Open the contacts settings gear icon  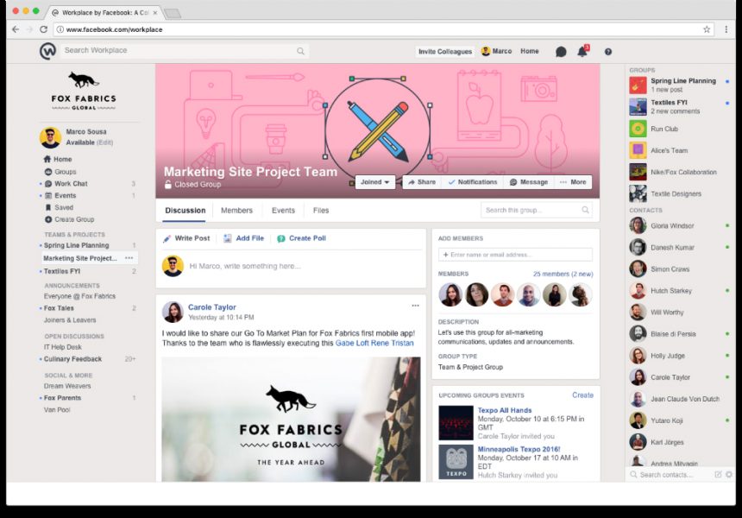pyautogui.click(x=729, y=475)
